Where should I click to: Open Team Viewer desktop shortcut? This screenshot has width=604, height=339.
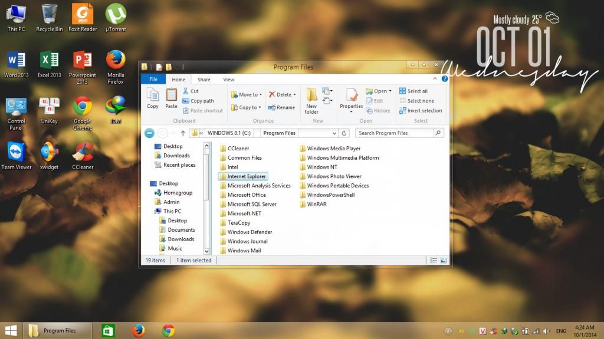pyautogui.click(x=16, y=156)
